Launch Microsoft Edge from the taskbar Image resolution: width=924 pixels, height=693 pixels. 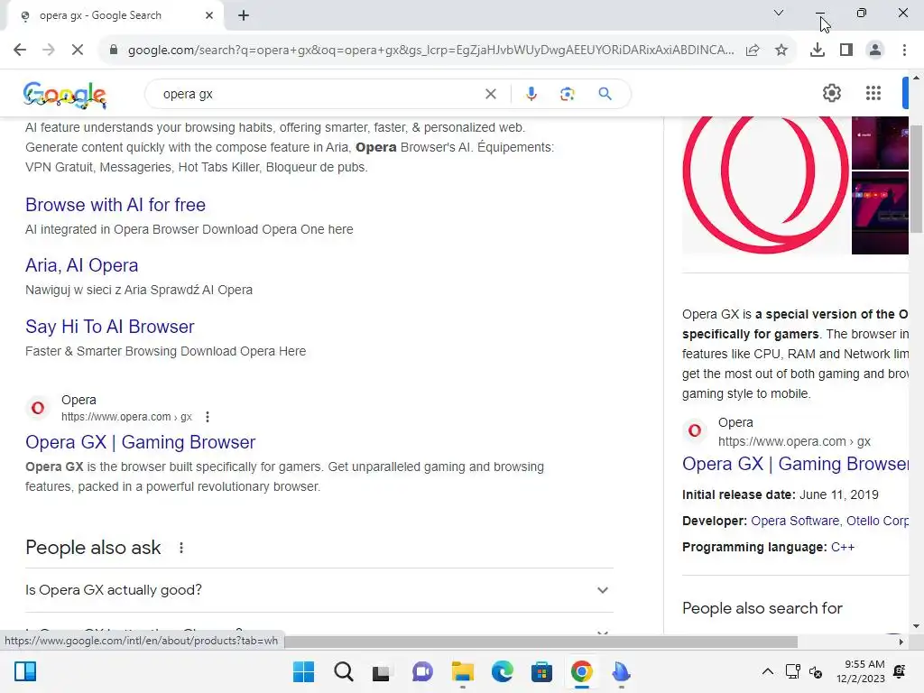coord(502,671)
